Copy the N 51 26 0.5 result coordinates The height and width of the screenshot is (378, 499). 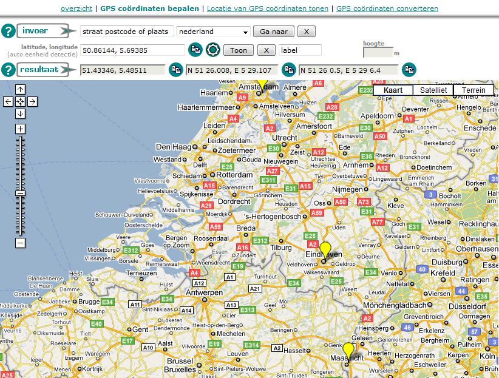click(x=410, y=70)
